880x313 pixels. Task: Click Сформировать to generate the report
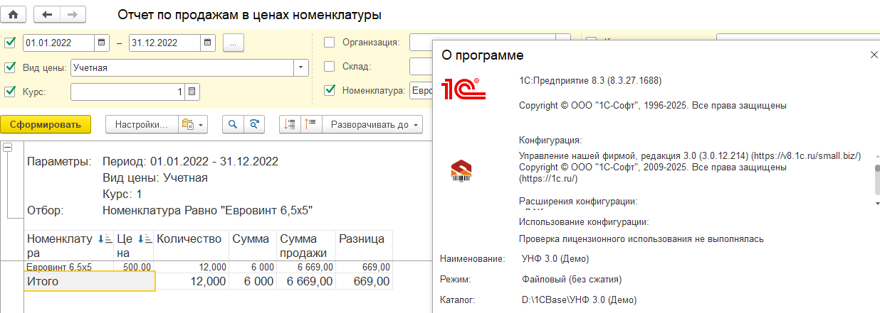(x=46, y=124)
